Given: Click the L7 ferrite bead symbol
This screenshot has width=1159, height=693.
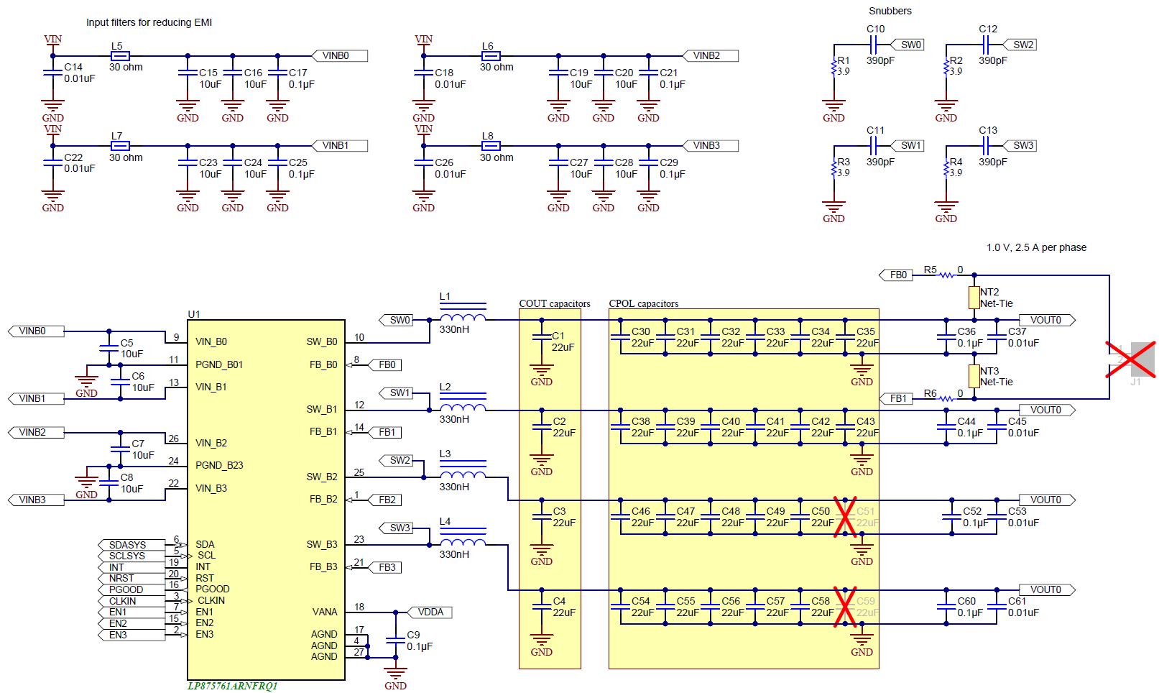Looking at the screenshot, I should click(121, 146).
